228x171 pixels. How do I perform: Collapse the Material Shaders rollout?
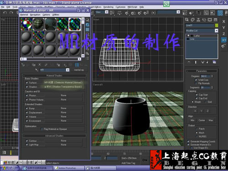click(x=54, y=76)
